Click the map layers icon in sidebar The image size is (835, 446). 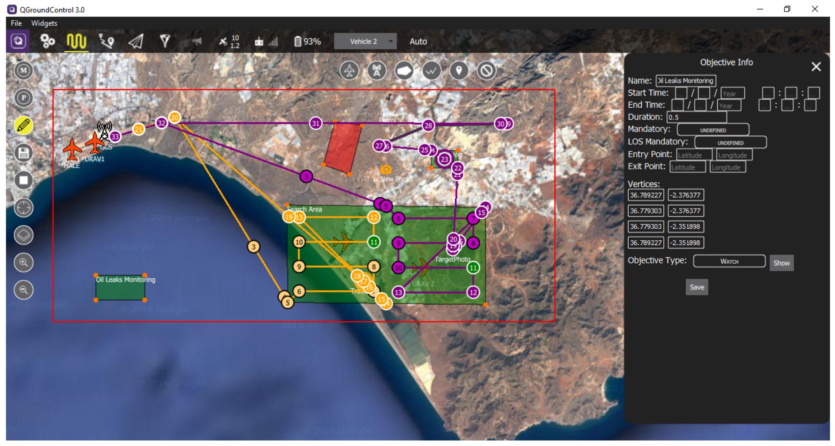[x=23, y=235]
